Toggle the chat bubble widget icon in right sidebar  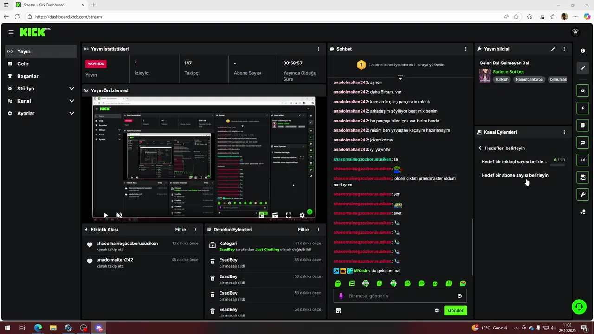pyautogui.click(x=583, y=142)
